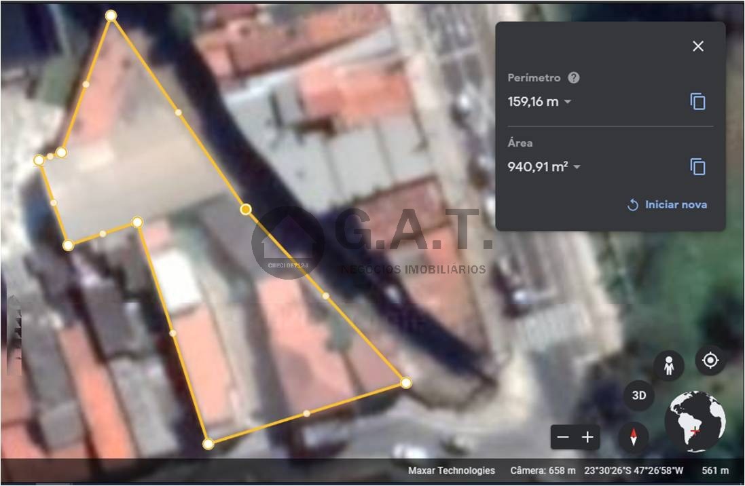The height and width of the screenshot is (486, 745).
Task: Click the my location target icon
Action: 710,360
